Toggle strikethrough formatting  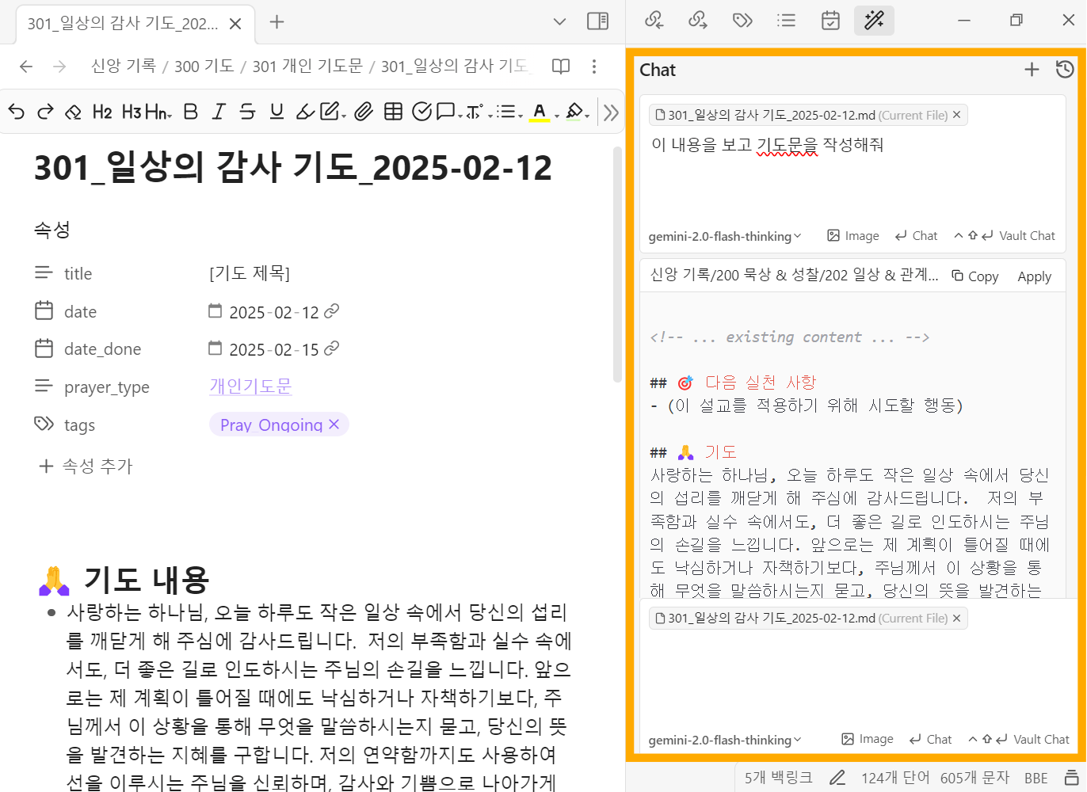[247, 112]
